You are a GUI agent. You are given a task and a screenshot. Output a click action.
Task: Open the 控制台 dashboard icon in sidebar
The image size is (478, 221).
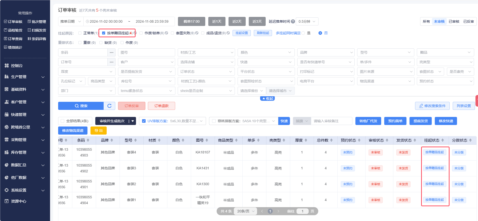point(7,66)
